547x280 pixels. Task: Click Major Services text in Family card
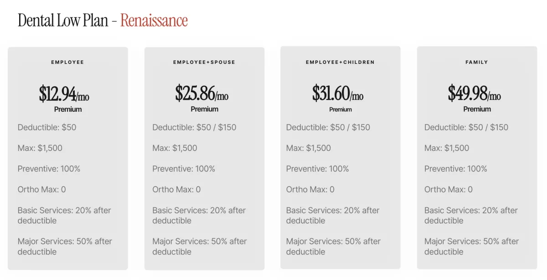click(x=472, y=246)
